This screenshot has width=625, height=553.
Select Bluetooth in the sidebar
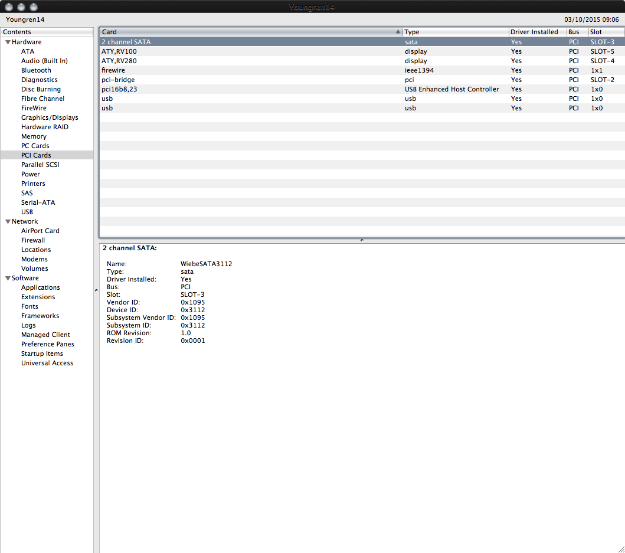tap(36, 71)
